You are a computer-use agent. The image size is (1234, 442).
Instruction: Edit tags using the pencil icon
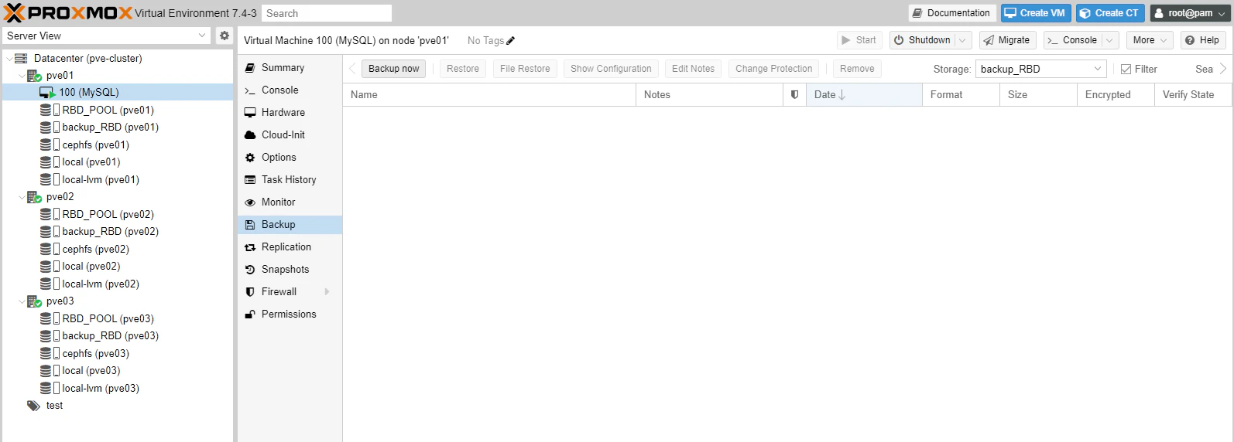coord(511,40)
